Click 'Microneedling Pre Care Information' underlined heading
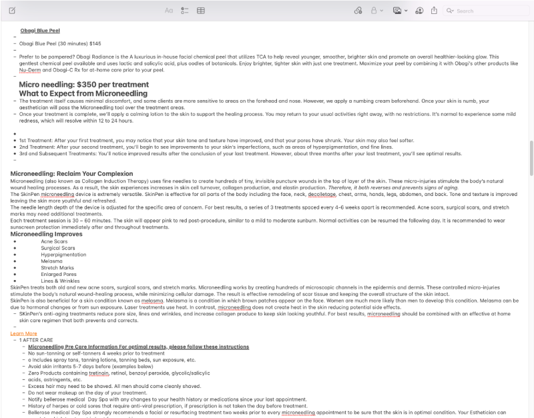This screenshot has height=418, width=534. pos(138,347)
